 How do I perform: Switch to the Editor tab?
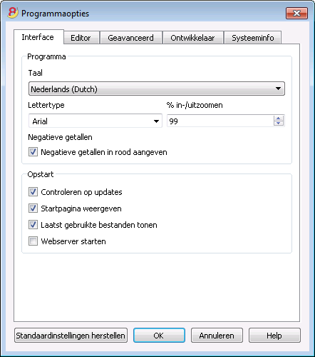click(81, 38)
